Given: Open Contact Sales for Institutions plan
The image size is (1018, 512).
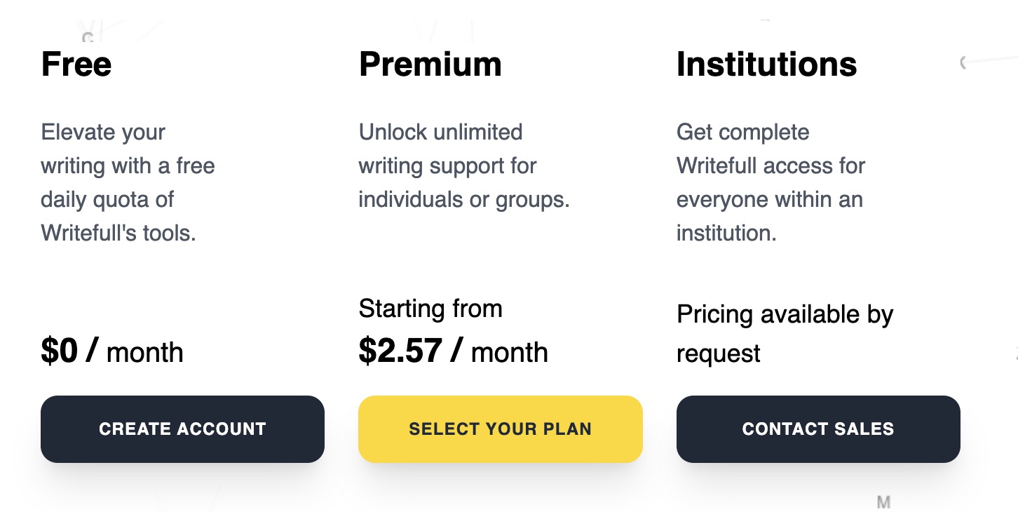Looking at the screenshot, I should pyautogui.click(x=818, y=429).
